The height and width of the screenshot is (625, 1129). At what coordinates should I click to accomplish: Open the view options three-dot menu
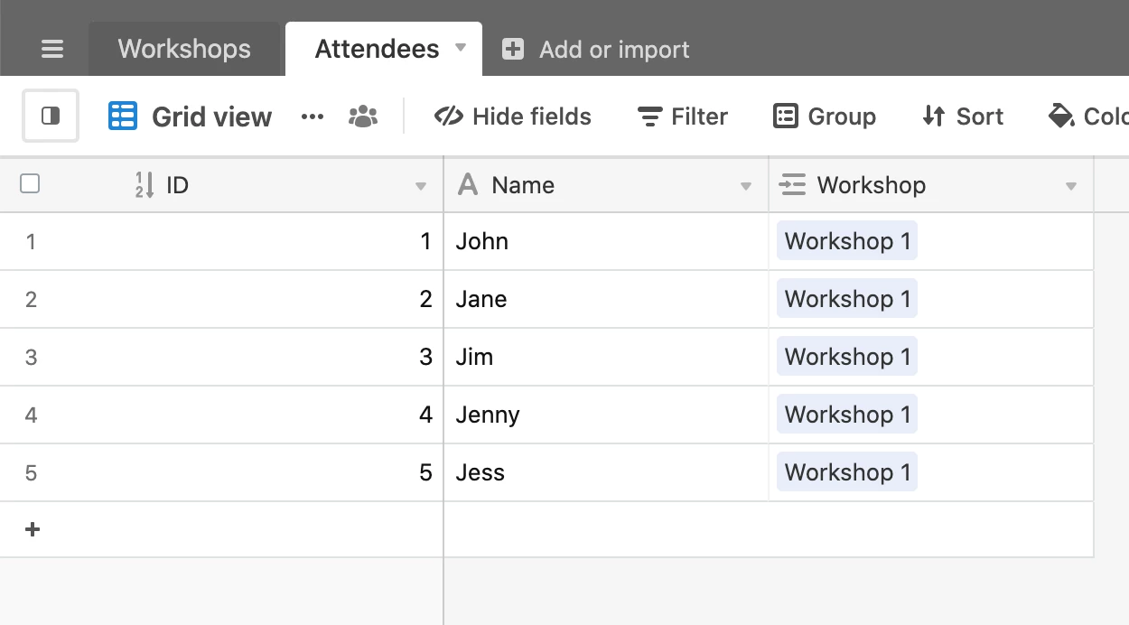(313, 117)
